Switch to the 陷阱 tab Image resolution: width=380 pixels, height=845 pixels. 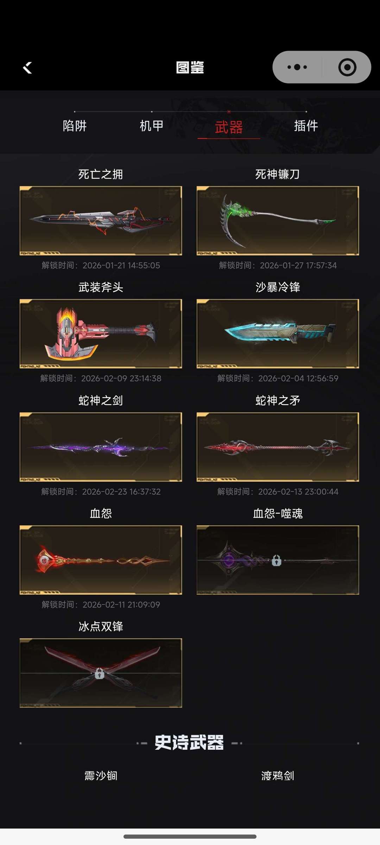click(x=75, y=126)
